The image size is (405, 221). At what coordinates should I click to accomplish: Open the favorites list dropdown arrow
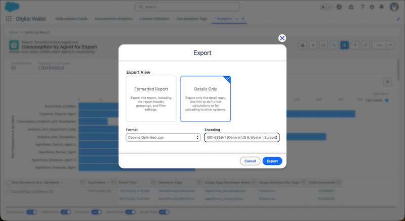(330, 7)
